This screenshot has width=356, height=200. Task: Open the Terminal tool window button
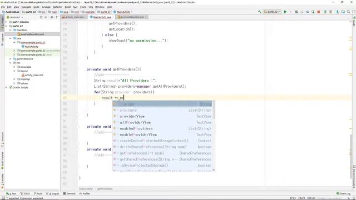pos(69,194)
